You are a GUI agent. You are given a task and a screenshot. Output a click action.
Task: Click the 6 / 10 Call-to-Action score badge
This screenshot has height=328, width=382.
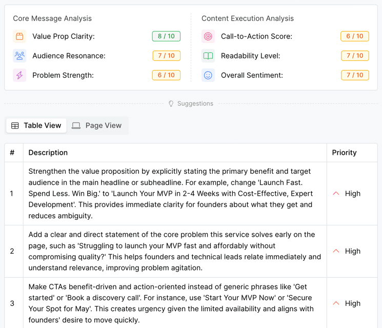tap(355, 36)
